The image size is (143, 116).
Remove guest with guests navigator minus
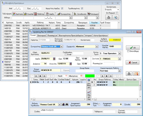(x=111, y=76)
